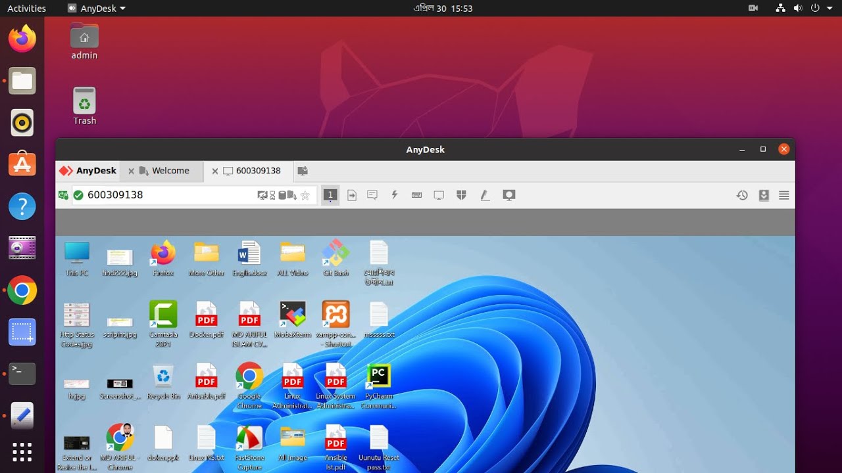Open the video app in the dock
The width and height of the screenshot is (842, 473).
tap(22, 248)
